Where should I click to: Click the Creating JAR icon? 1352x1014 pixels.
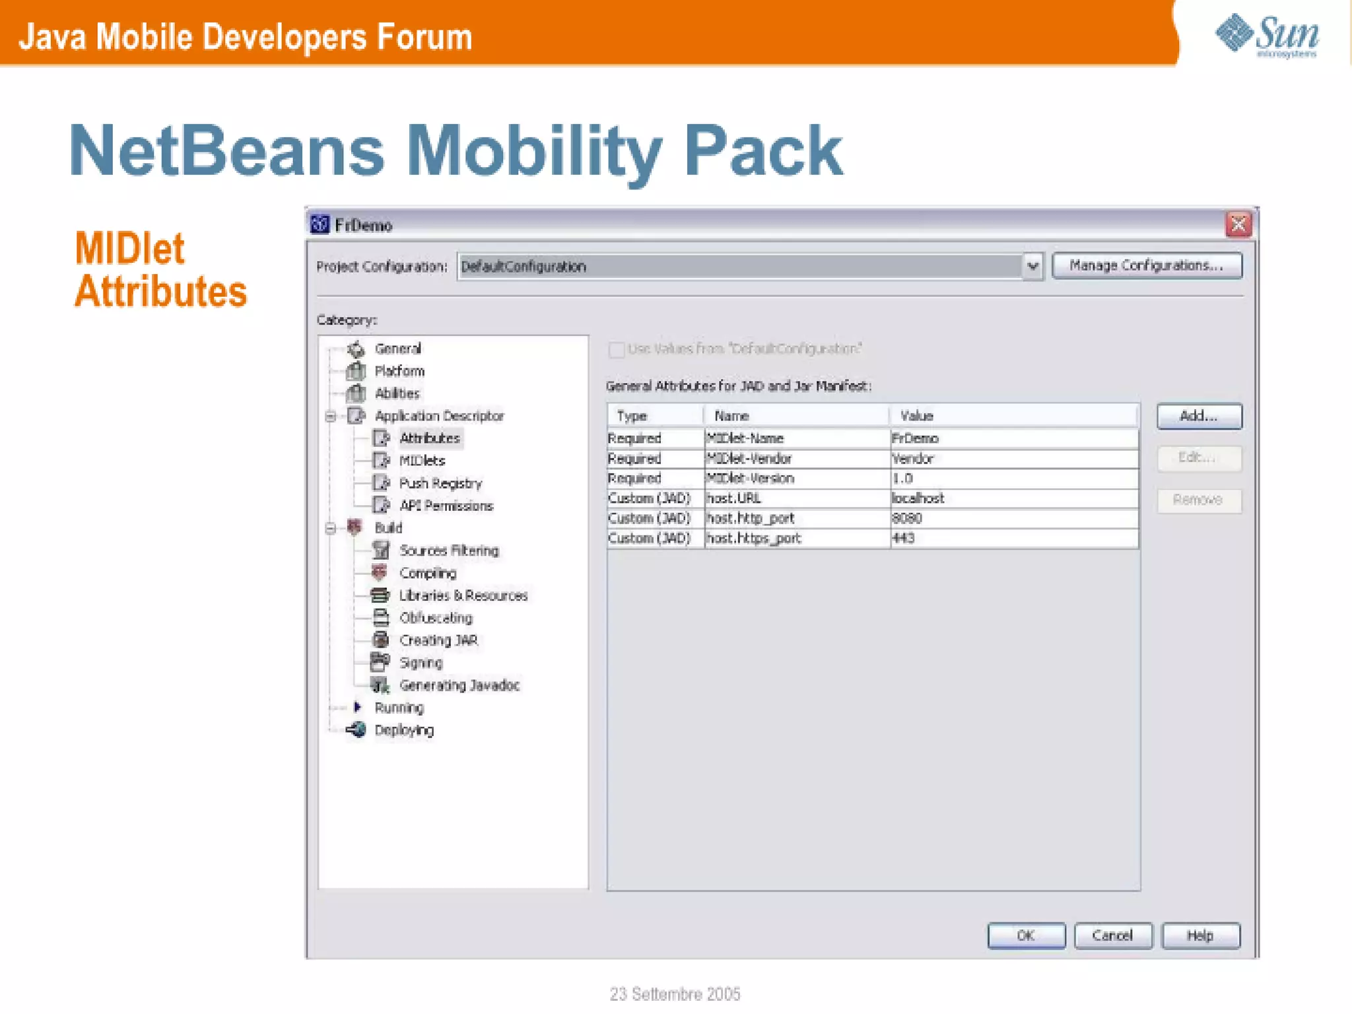[381, 640]
